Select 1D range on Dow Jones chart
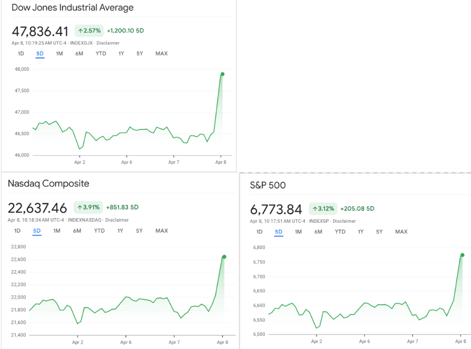This screenshot has width=471, height=349. [21, 53]
